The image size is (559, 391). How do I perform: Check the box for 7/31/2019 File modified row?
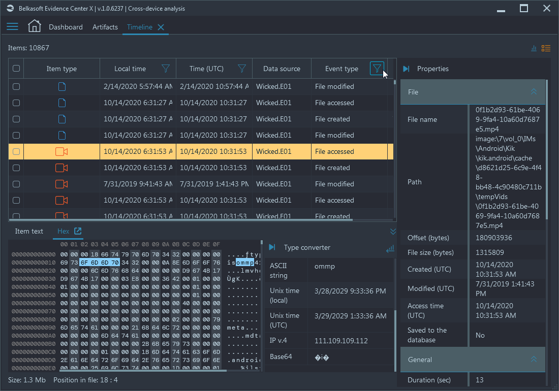16,184
